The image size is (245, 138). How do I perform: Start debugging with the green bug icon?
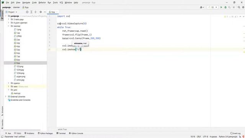(225, 7)
